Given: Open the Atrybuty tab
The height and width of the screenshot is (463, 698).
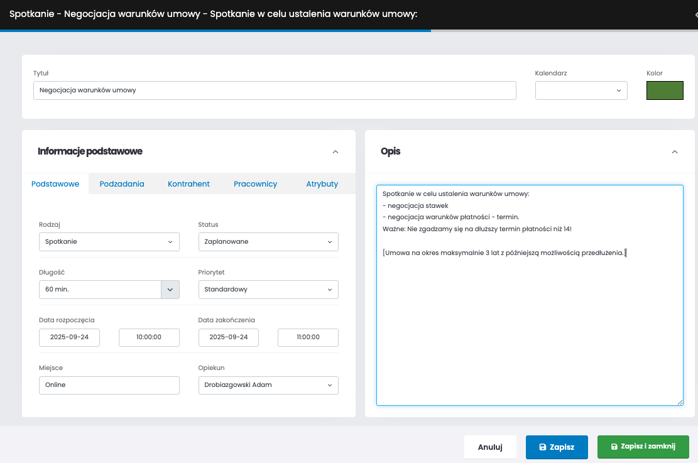Looking at the screenshot, I should tap(322, 184).
